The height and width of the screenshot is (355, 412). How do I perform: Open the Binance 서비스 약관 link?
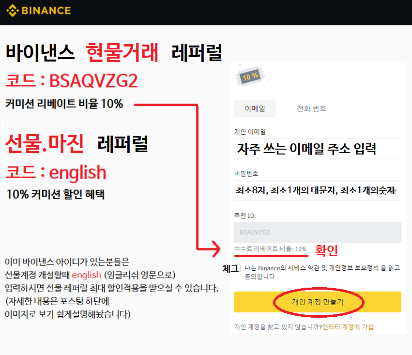[282, 268]
